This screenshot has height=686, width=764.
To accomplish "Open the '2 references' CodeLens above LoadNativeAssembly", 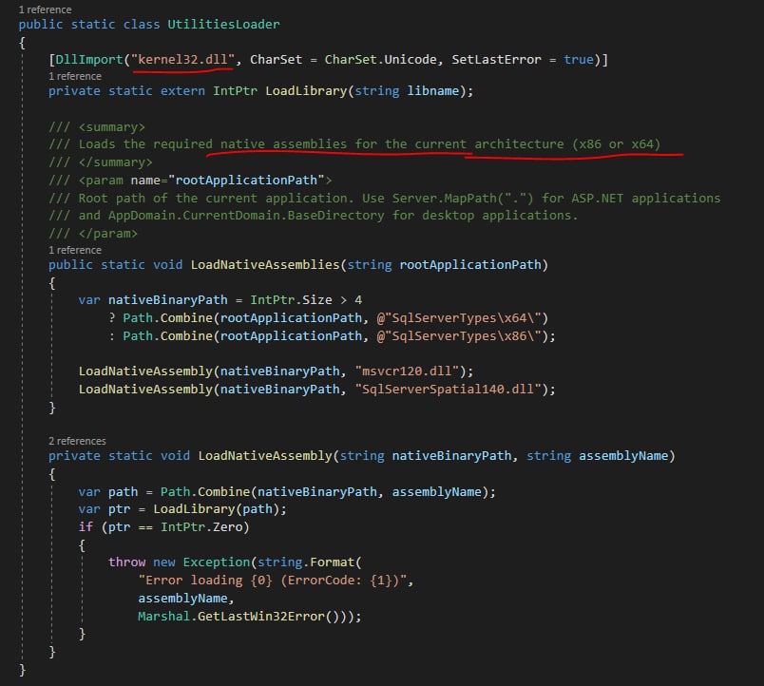I will [77, 441].
